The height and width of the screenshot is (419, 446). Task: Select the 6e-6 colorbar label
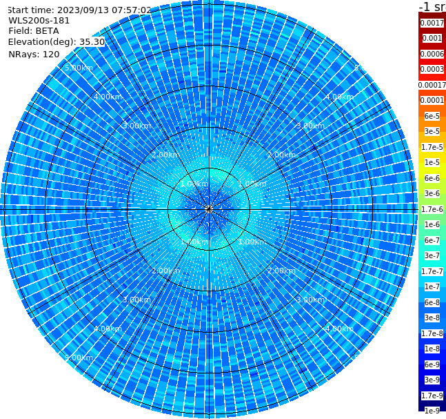[x=432, y=178]
